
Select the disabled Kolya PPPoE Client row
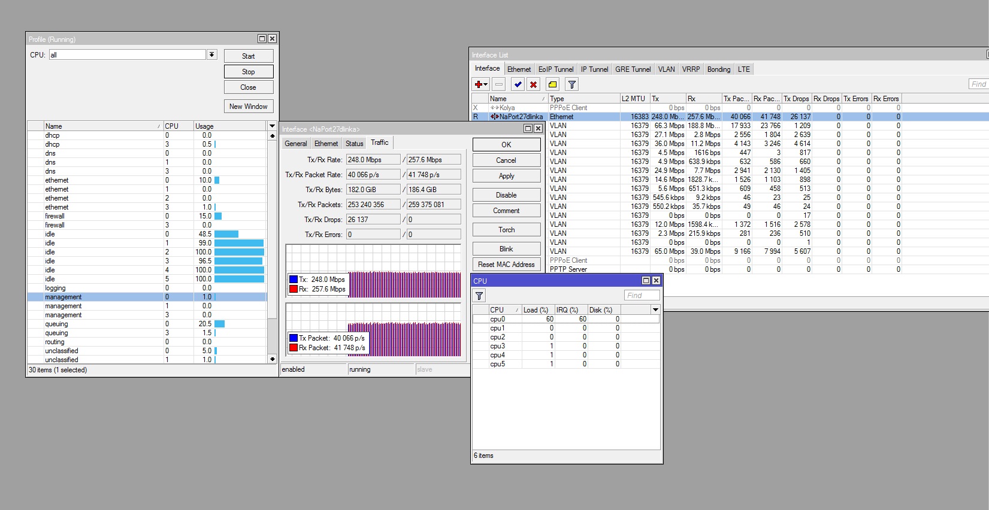click(x=515, y=108)
